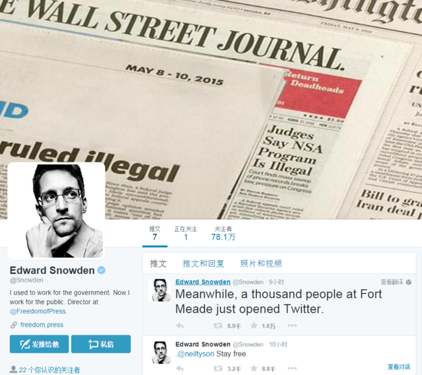Switch to 推文和回复 tab
This screenshot has width=422, height=375.
click(204, 263)
